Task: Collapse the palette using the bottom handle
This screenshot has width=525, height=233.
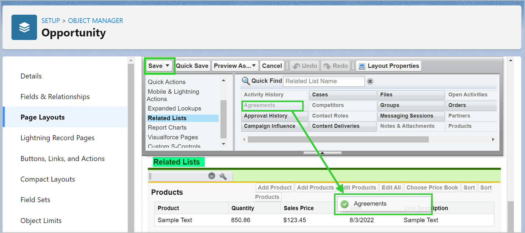Action: [x=322, y=153]
